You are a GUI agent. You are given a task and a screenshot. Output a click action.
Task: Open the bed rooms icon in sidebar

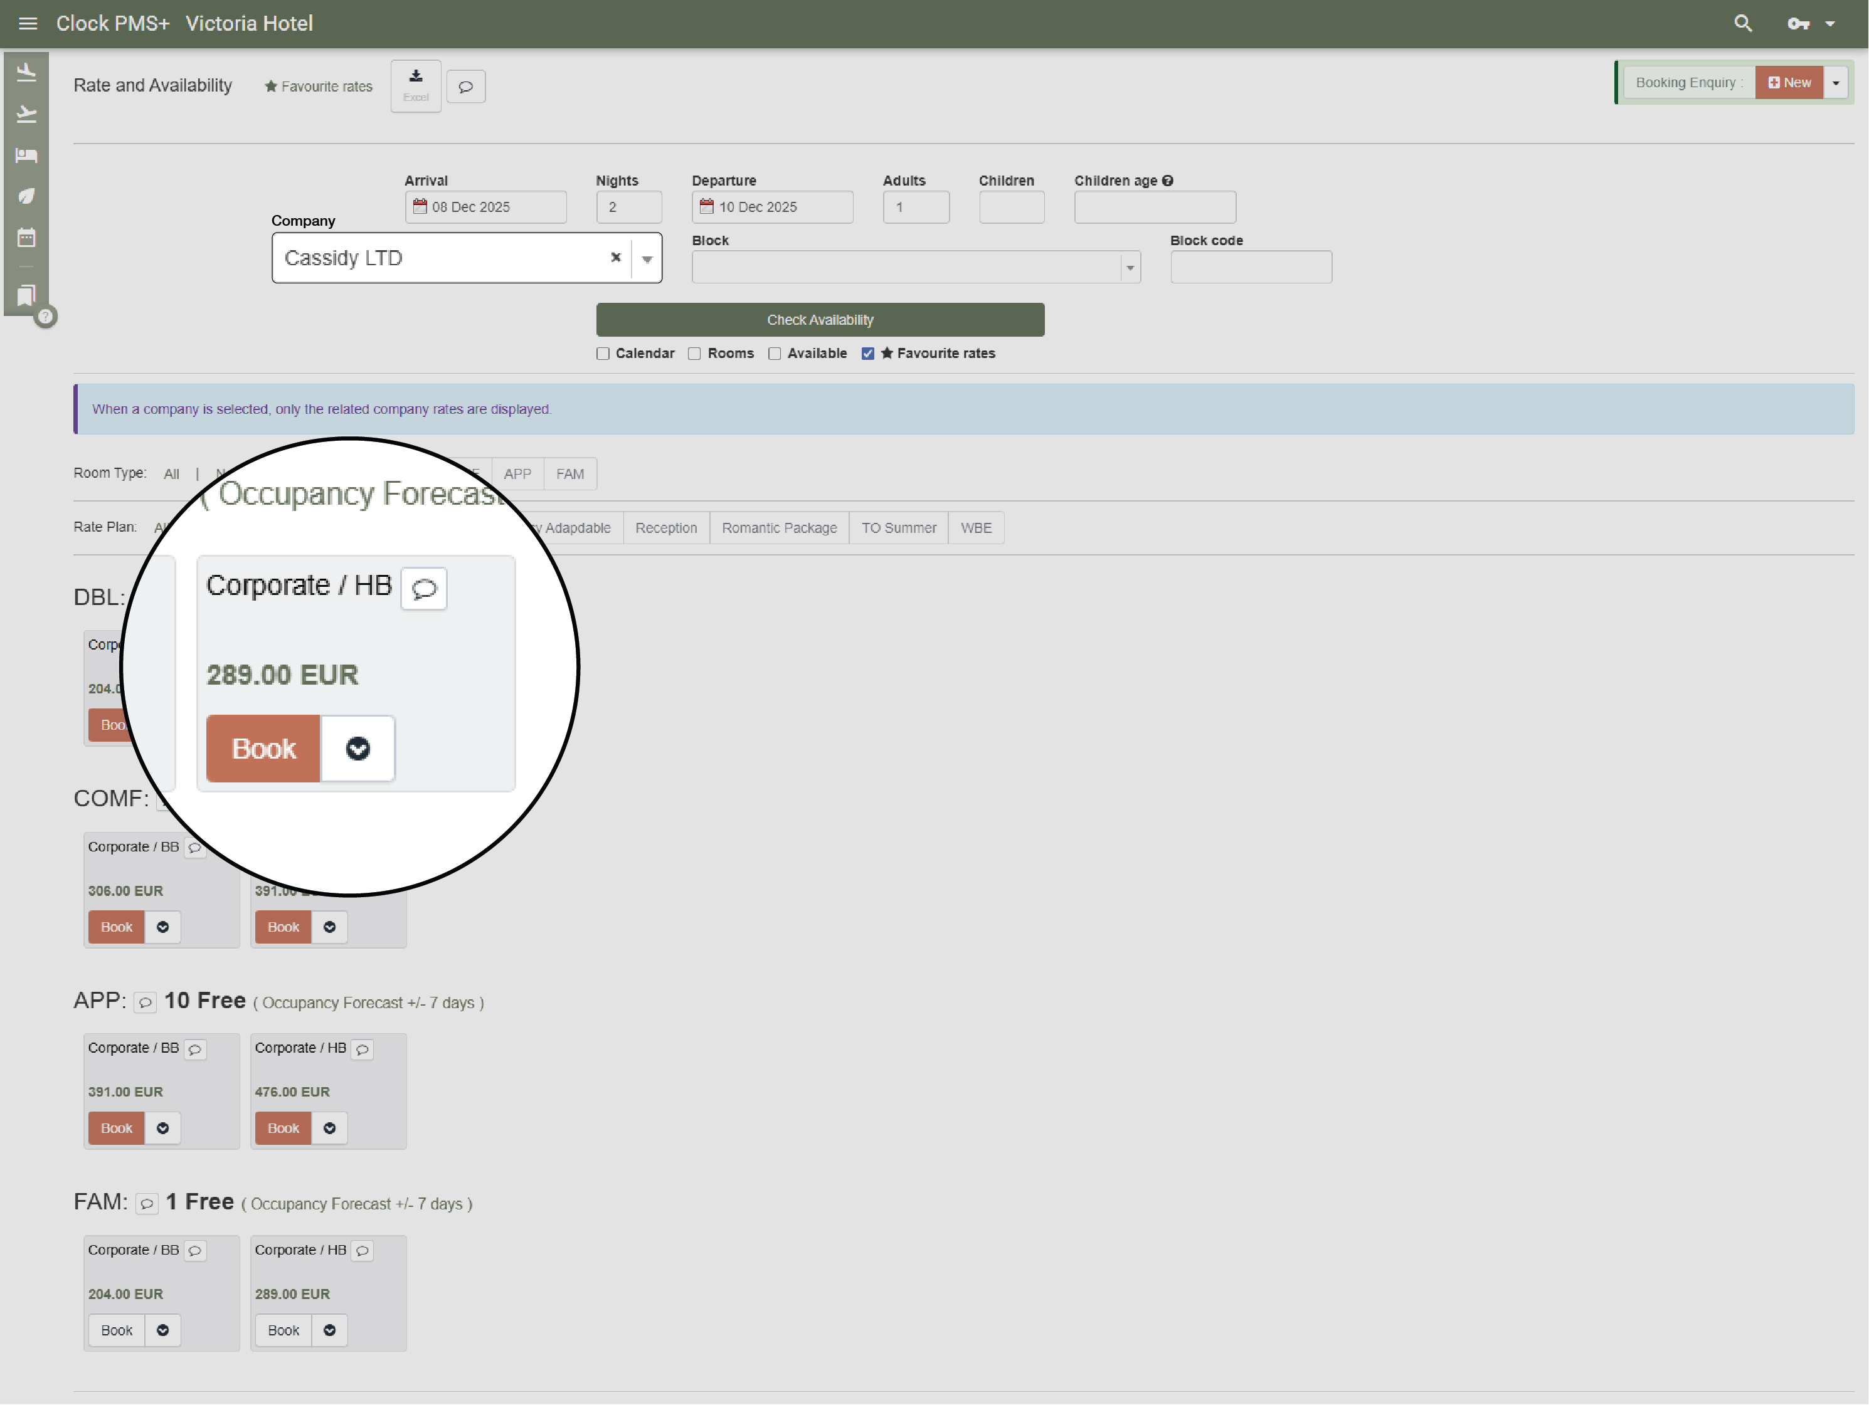pos(26,155)
